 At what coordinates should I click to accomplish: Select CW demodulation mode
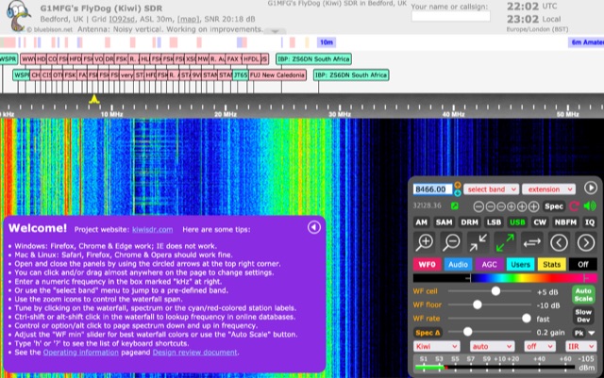coord(540,222)
